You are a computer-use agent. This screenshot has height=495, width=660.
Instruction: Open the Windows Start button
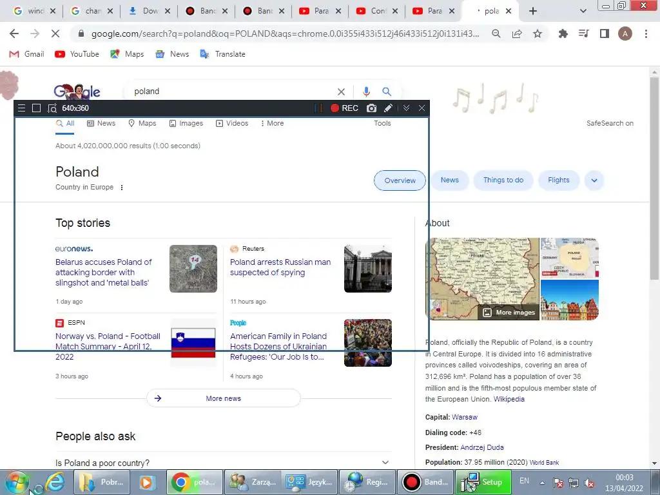pos(16,482)
